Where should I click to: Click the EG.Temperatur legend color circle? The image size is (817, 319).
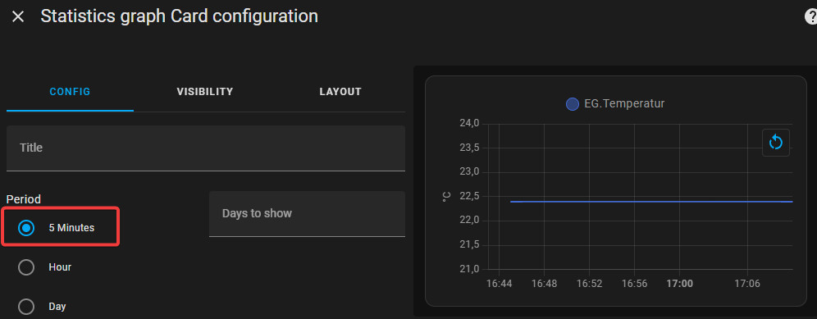(x=572, y=104)
